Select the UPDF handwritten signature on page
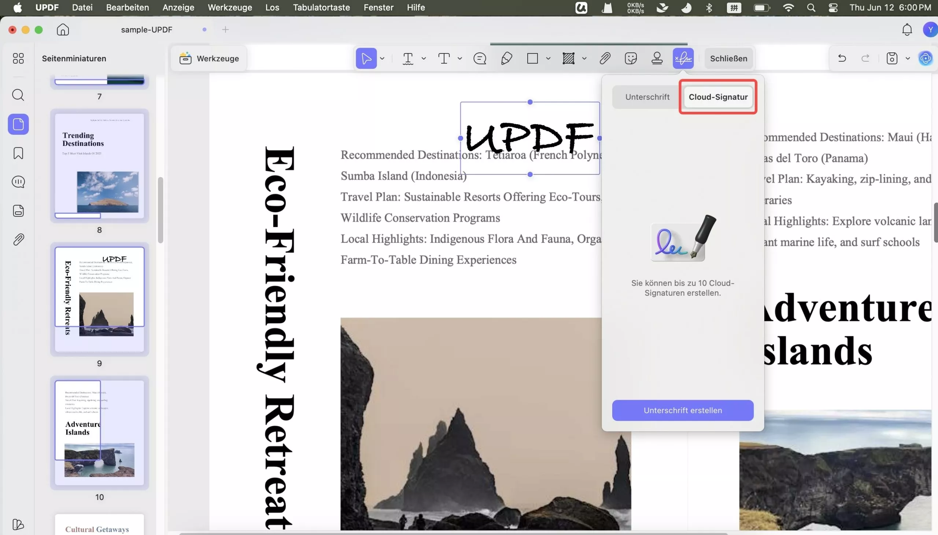This screenshot has height=535, width=938. coord(529,138)
